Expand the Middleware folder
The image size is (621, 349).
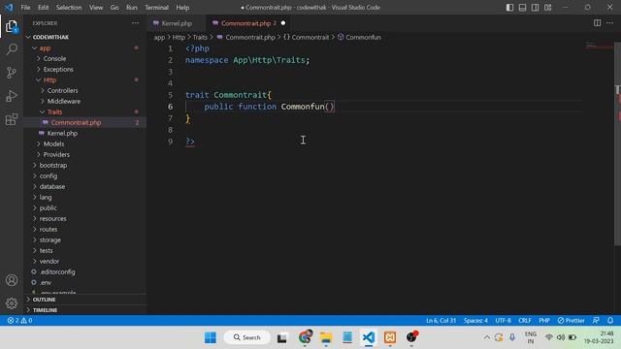(85, 101)
